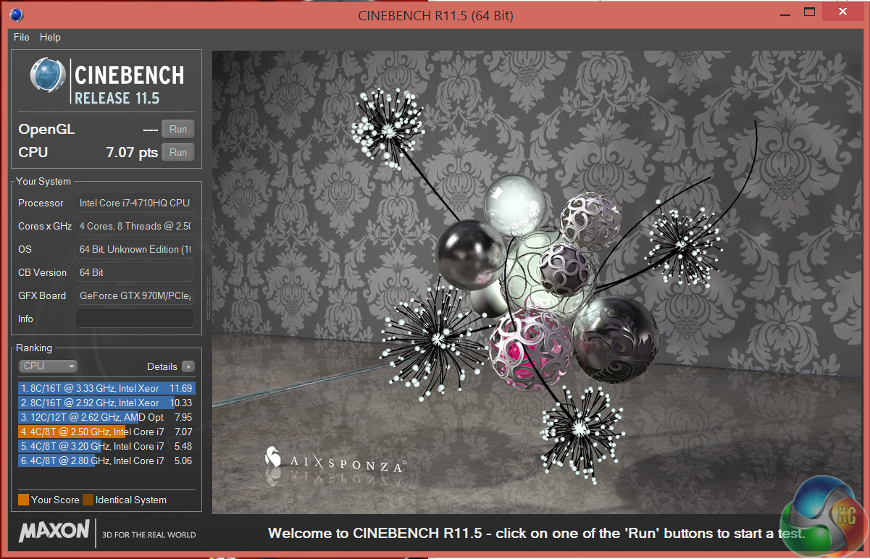Click the CPU score 7.07 pts

(131, 153)
